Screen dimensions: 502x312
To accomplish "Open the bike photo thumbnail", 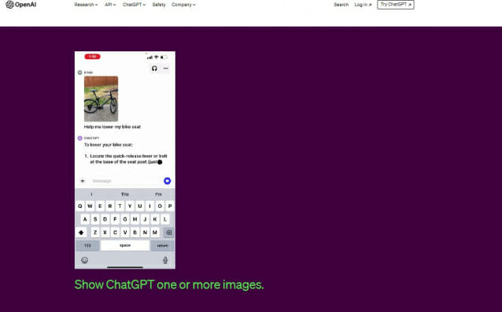I will pos(101,98).
